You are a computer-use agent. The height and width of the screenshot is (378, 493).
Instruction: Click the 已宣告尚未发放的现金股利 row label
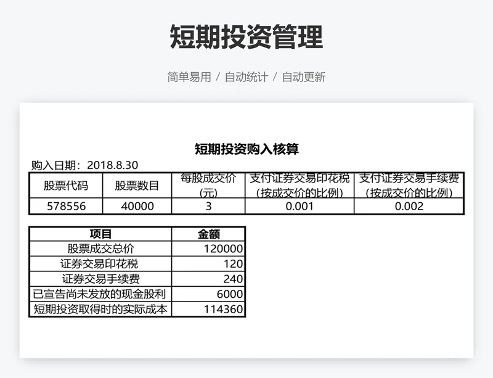pos(100,294)
